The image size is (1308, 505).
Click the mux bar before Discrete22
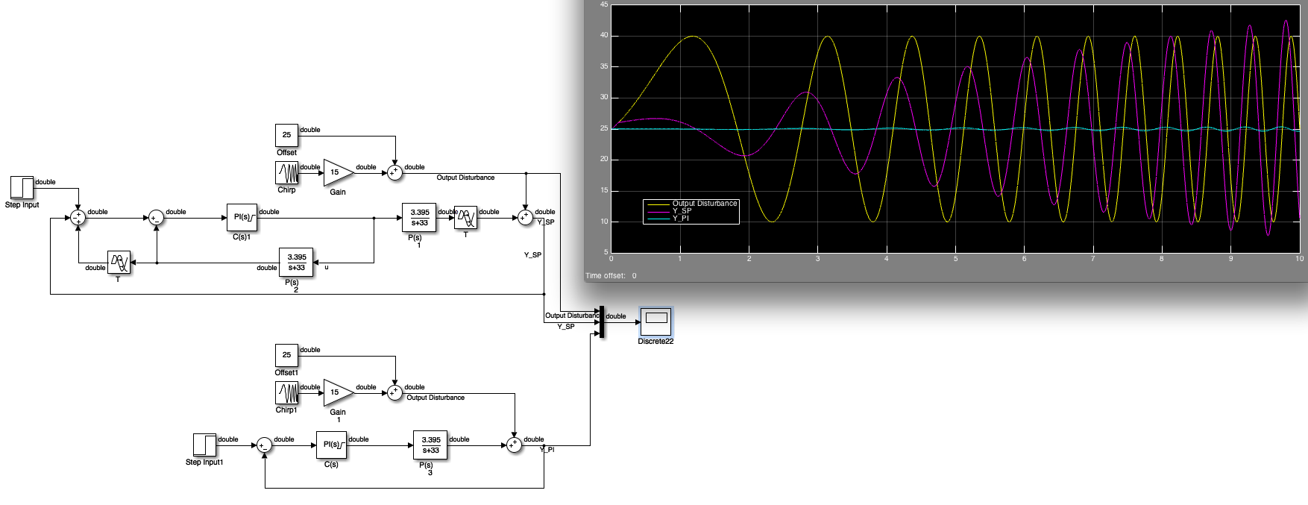pos(602,322)
